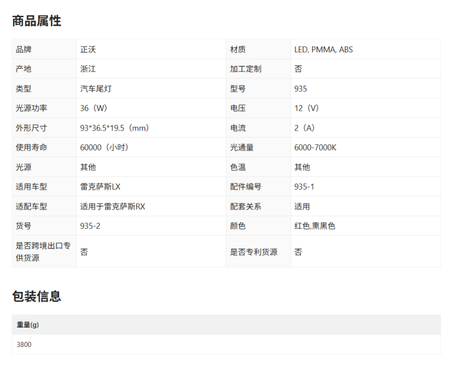Click the 汽车尾灯 type value
The width and height of the screenshot is (455, 365).
pos(96,89)
